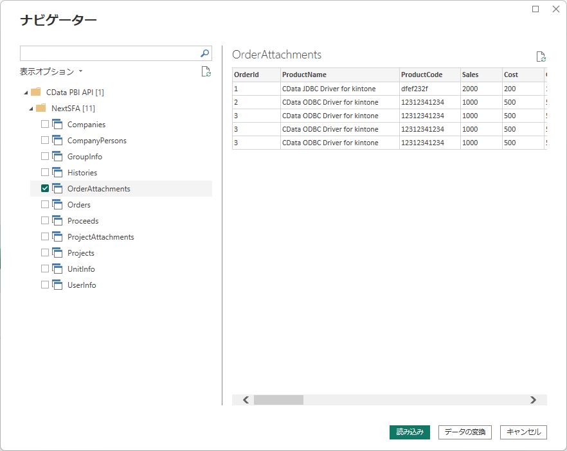Image resolution: width=567 pixels, height=451 pixels.
Task: Click the search magnifier icon
Action: point(204,53)
